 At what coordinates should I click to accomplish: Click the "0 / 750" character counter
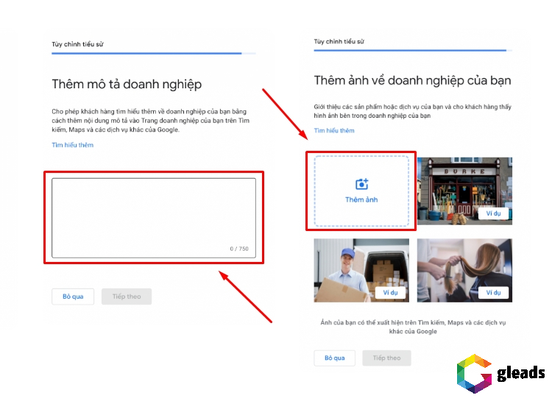pos(239,249)
